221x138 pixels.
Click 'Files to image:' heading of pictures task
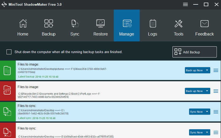(28, 64)
